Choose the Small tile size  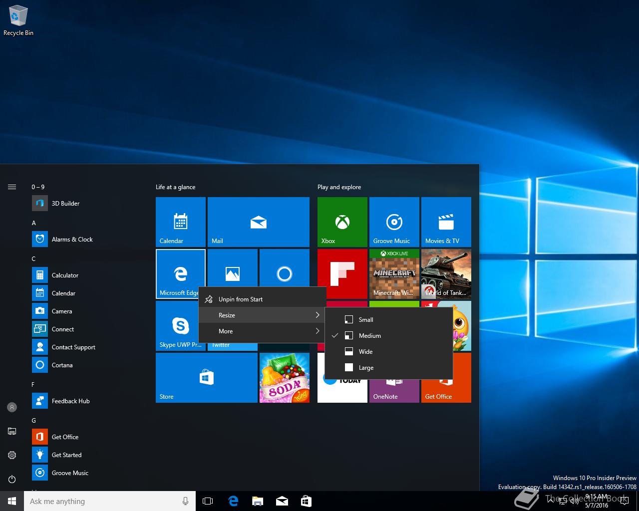point(389,320)
